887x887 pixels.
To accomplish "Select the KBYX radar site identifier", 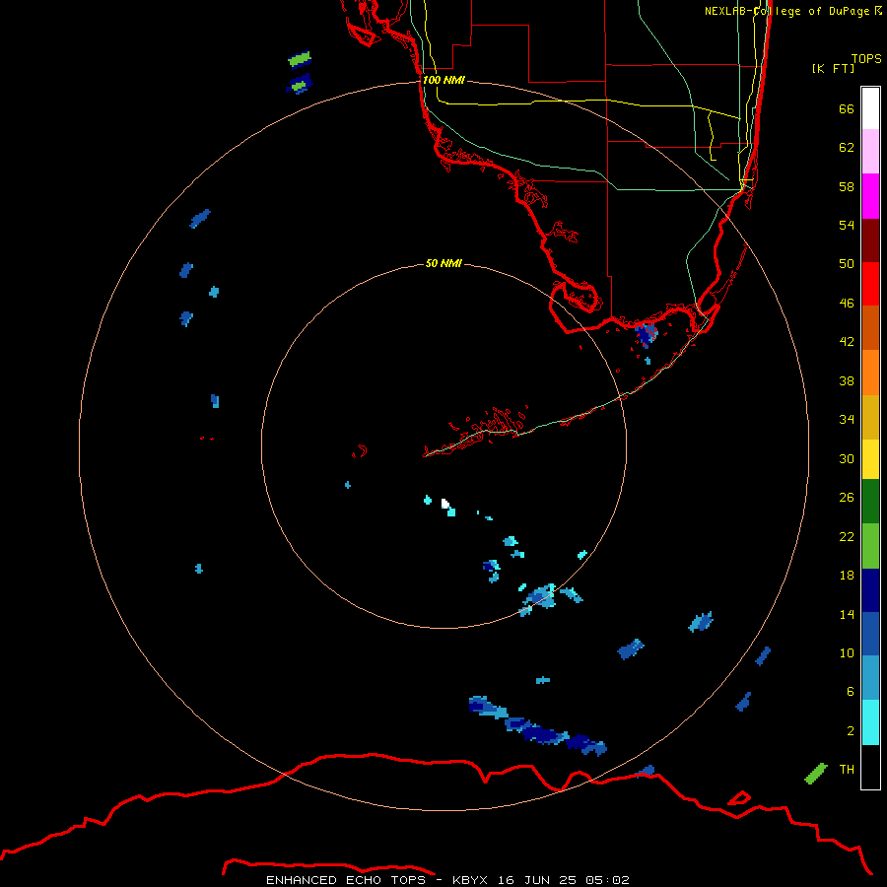I will coord(469,880).
